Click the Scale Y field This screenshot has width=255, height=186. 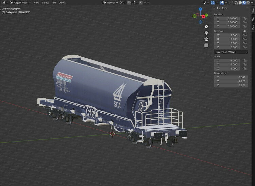[x=227, y=64]
